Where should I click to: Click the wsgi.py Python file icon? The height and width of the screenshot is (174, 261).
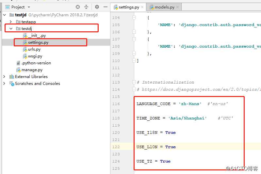pos(25,56)
